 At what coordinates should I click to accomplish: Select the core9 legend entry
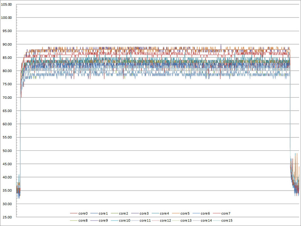point(99,221)
